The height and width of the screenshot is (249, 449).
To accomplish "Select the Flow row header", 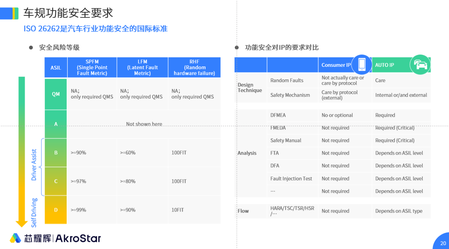I will pyautogui.click(x=243, y=211).
